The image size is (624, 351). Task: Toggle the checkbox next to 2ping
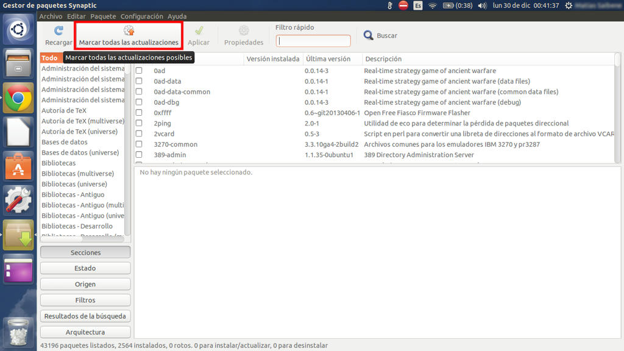(139, 123)
